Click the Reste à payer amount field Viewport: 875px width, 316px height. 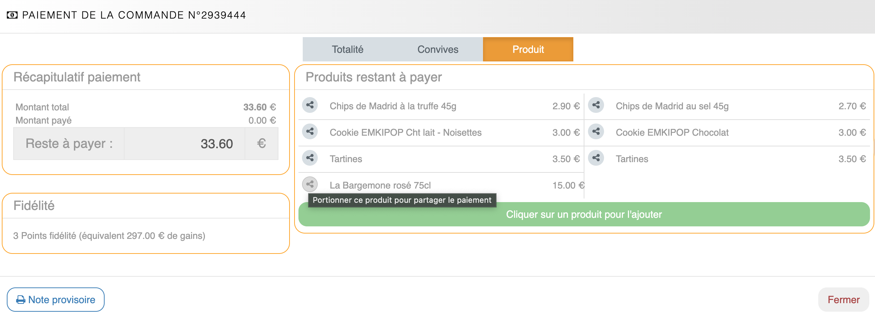tap(184, 144)
